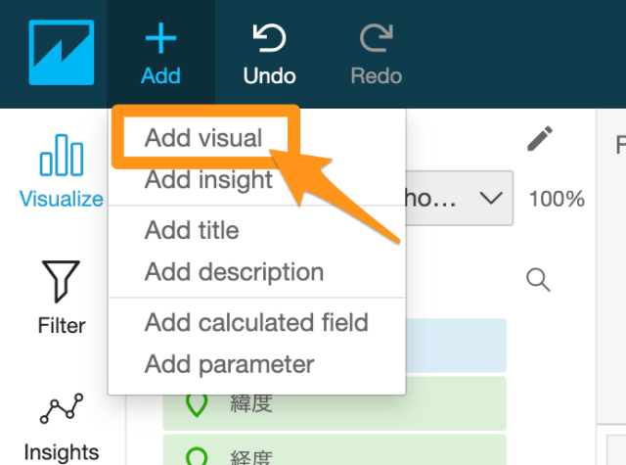Image resolution: width=626 pixels, height=465 pixels.
Task: Open the Add menu plus icon
Action: tap(160, 38)
